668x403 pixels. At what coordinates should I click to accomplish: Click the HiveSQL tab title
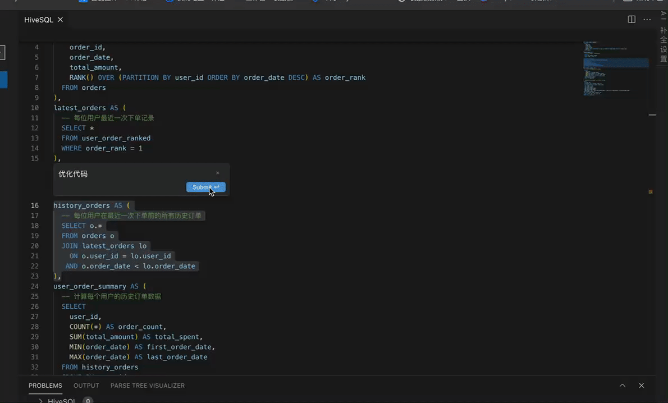38,20
